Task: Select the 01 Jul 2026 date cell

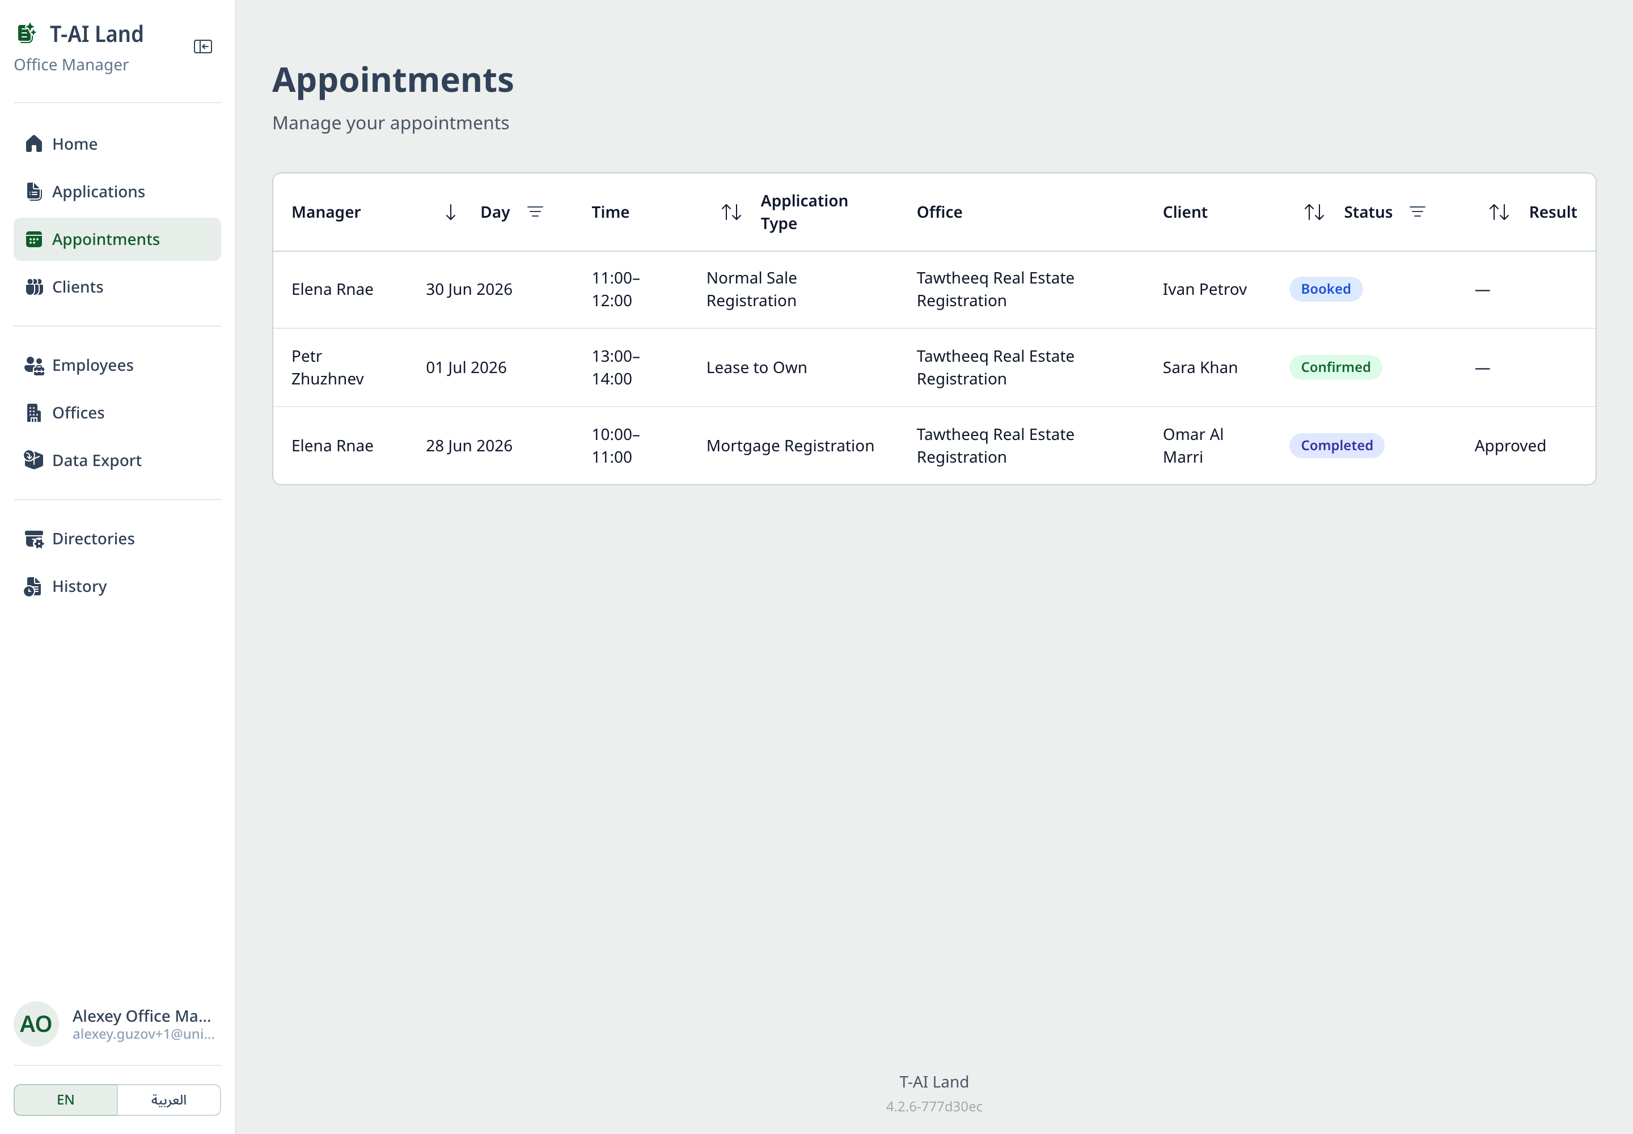Action: point(466,367)
